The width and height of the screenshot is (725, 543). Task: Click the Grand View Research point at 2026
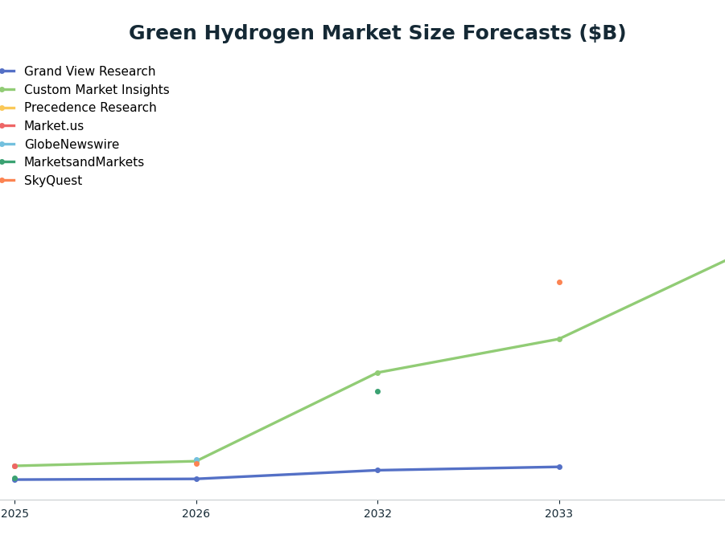tap(196, 479)
